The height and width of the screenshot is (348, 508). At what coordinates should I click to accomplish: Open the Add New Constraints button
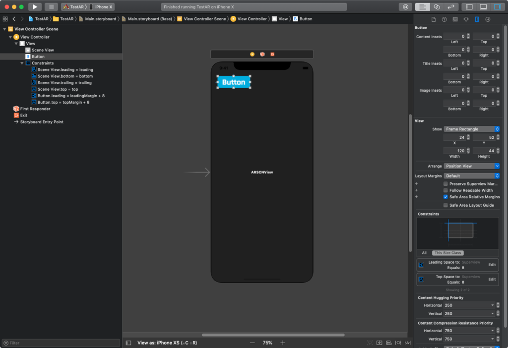(398, 343)
